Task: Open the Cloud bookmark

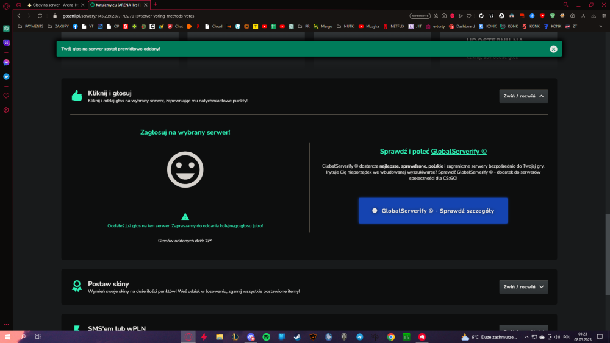Action: click(213, 26)
